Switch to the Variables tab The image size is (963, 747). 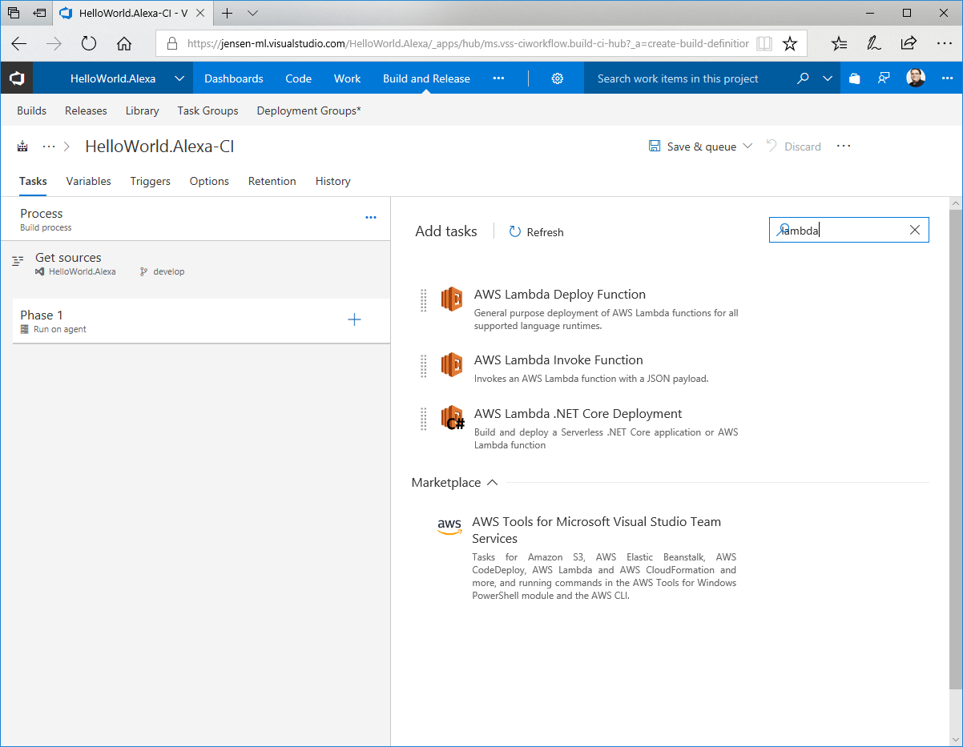tap(88, 181)
